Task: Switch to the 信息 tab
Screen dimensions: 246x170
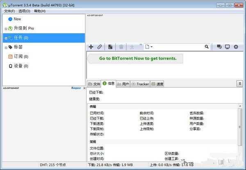Action: [x=109, y=84]
